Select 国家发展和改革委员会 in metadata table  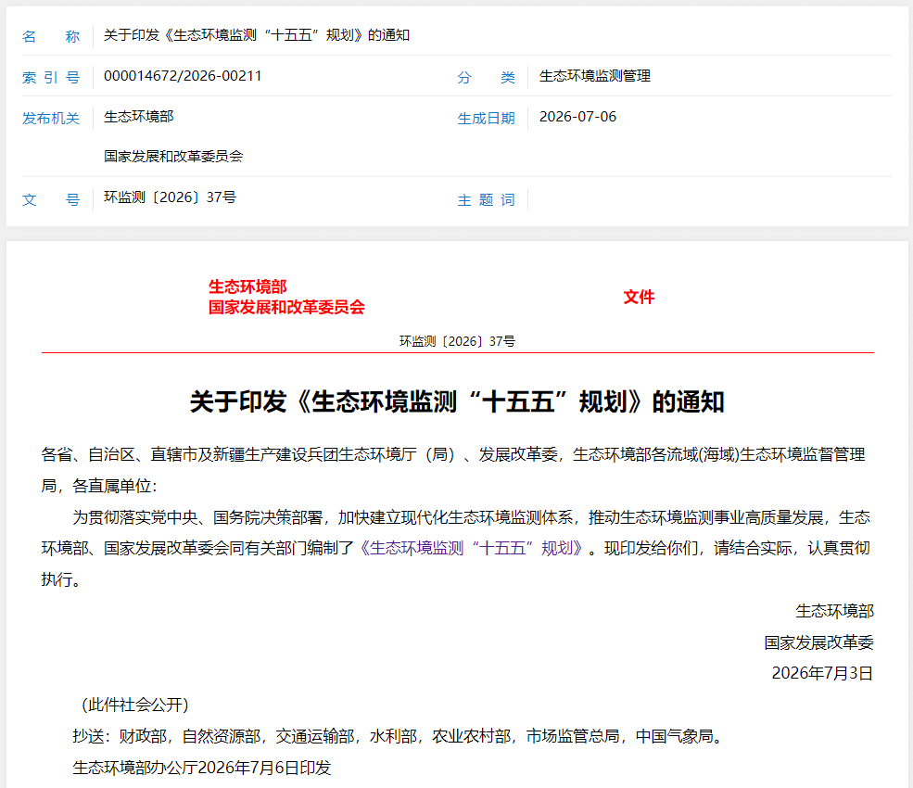(173, 156)
